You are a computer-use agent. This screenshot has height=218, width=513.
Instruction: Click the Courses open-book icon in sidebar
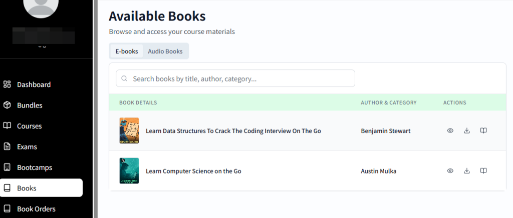pyautogui.click(x=7, y=126)
